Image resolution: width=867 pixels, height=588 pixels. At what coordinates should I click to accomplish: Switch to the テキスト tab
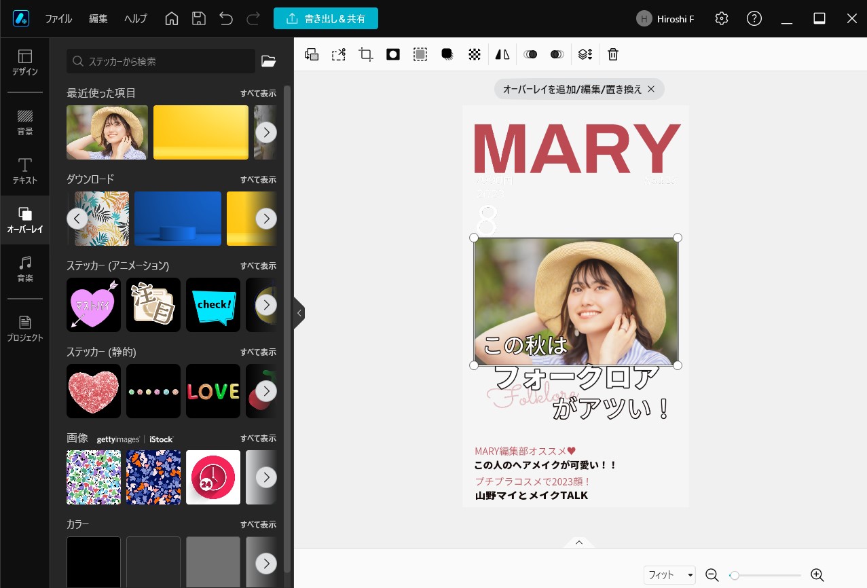[25, 171]
